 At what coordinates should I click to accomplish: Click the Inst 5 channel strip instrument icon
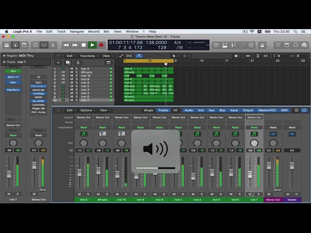click(84, 134)
